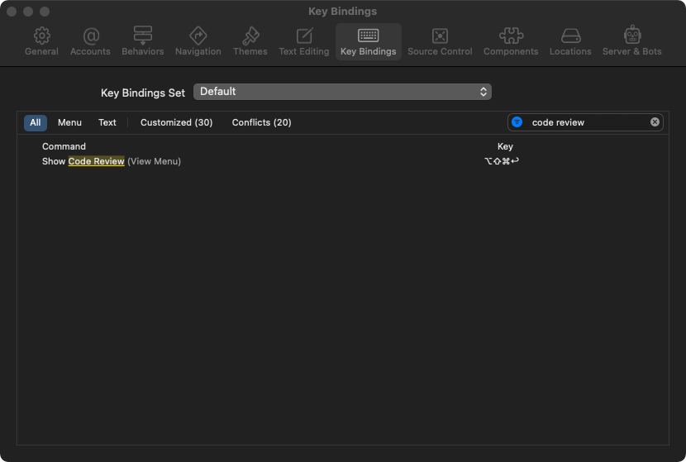Select the All filter tab
Viewport: 686px width, 462px height.
coord(36,122)
